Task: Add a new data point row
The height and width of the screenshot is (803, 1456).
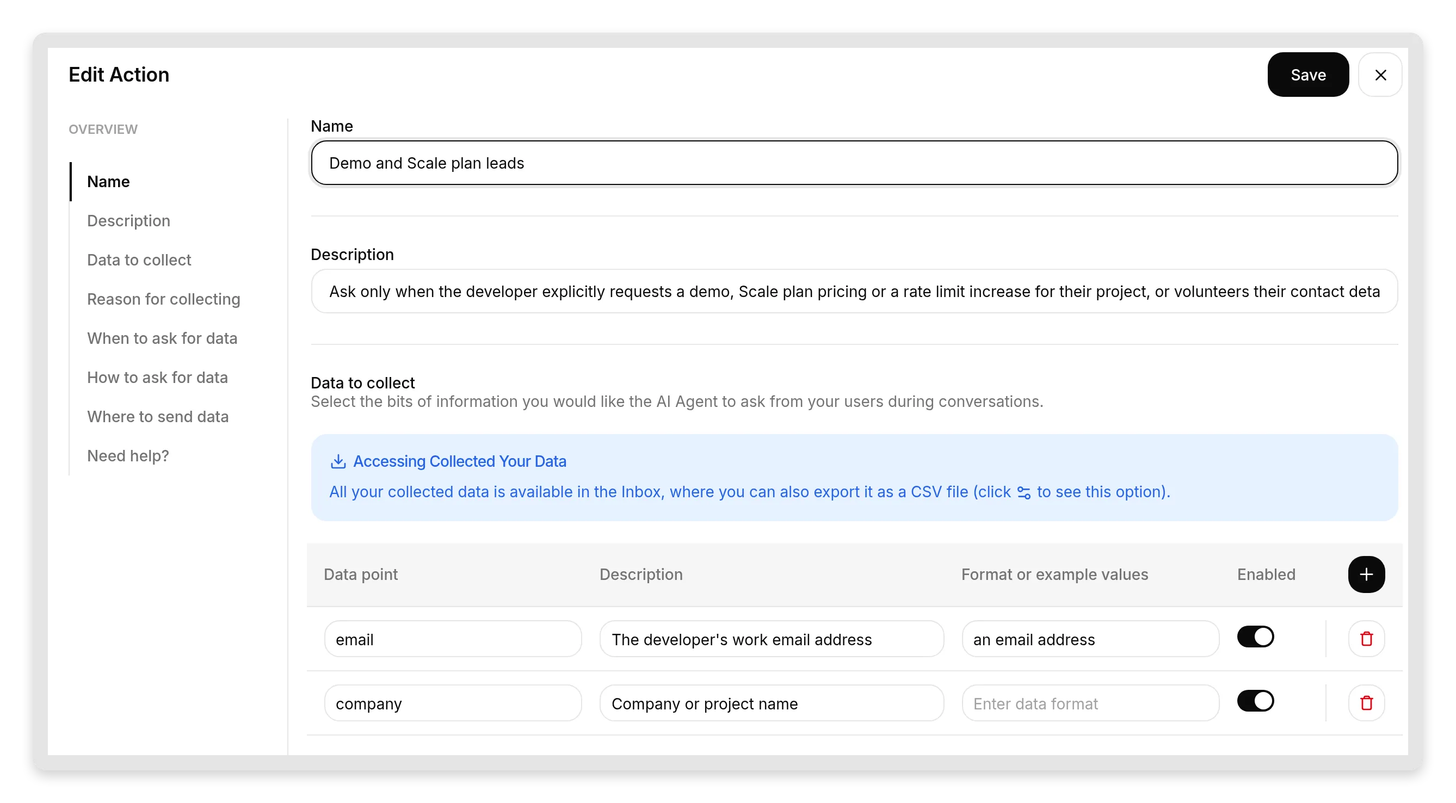Action: 1366,574
